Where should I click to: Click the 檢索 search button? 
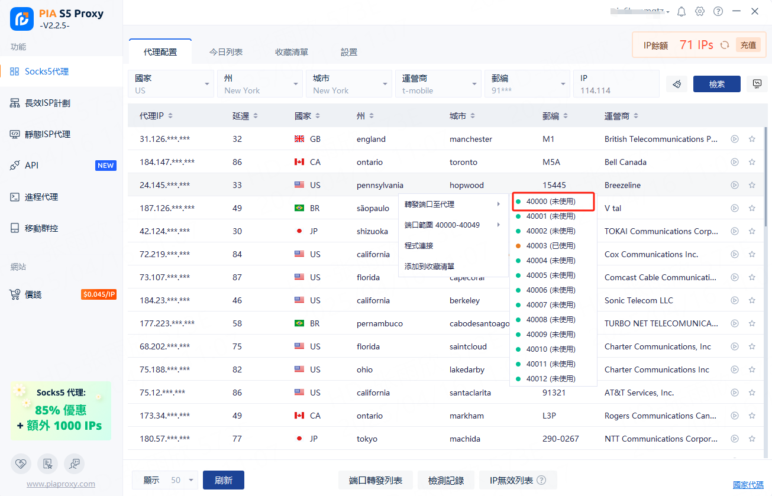(716, 84)
